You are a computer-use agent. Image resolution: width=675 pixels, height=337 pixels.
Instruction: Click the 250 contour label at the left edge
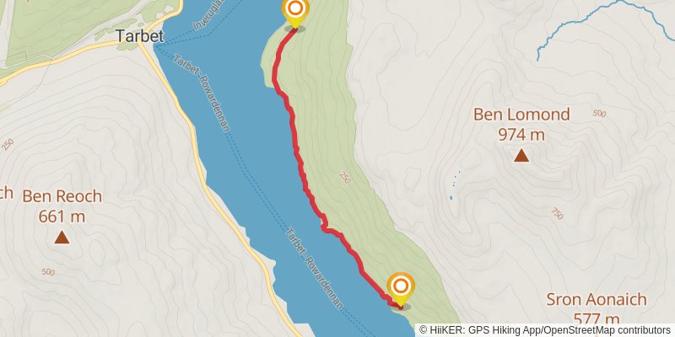[8, 145]
